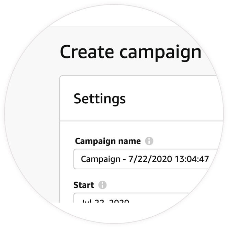Click the empty space right of Campaign name info icon
Image resolution: width=228 pixels, height=228 pixels.
[182, 141]
